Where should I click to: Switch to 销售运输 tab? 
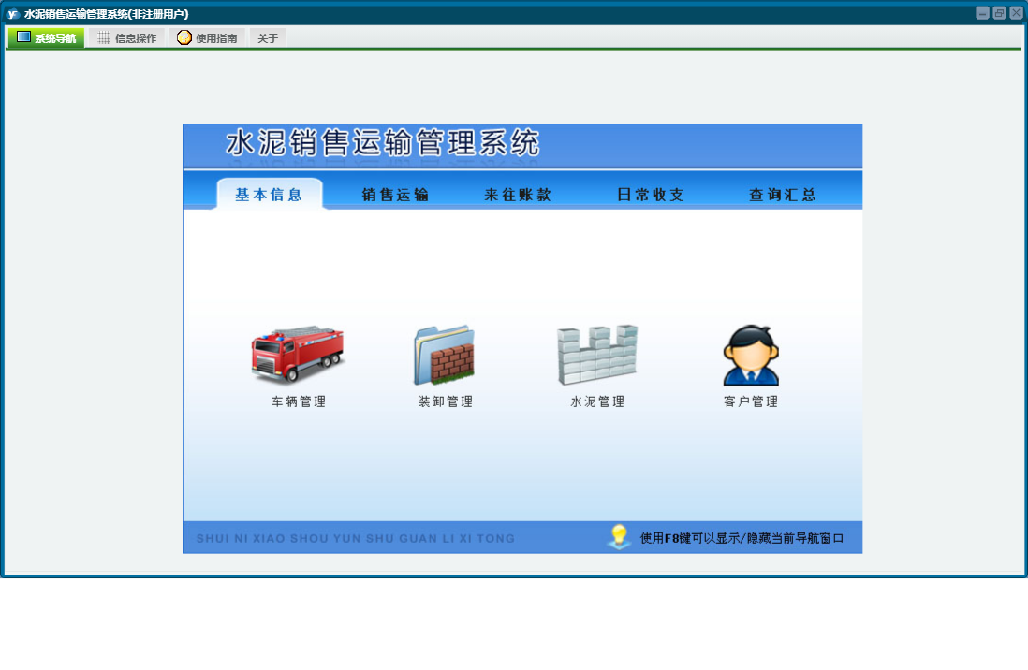point(395,195)
